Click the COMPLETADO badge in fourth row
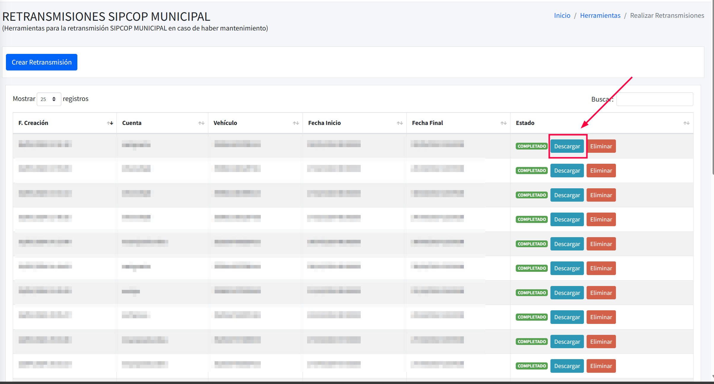The width and height of the screenshot is (714, 384). [x=531, y=219]
